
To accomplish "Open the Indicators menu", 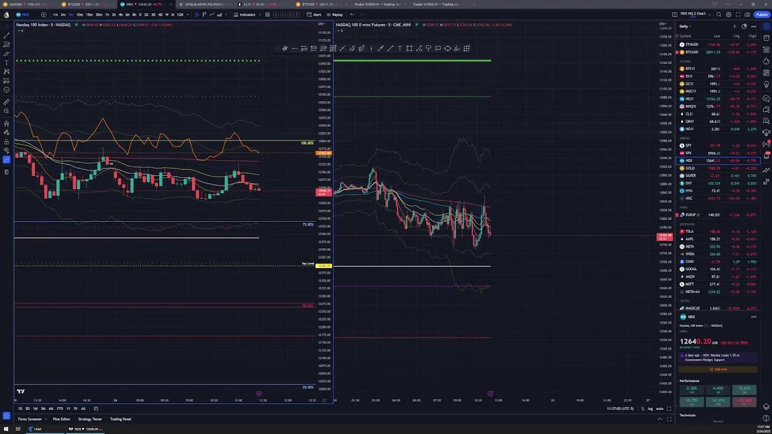I will pyautogui.click(x=244, y=14).
